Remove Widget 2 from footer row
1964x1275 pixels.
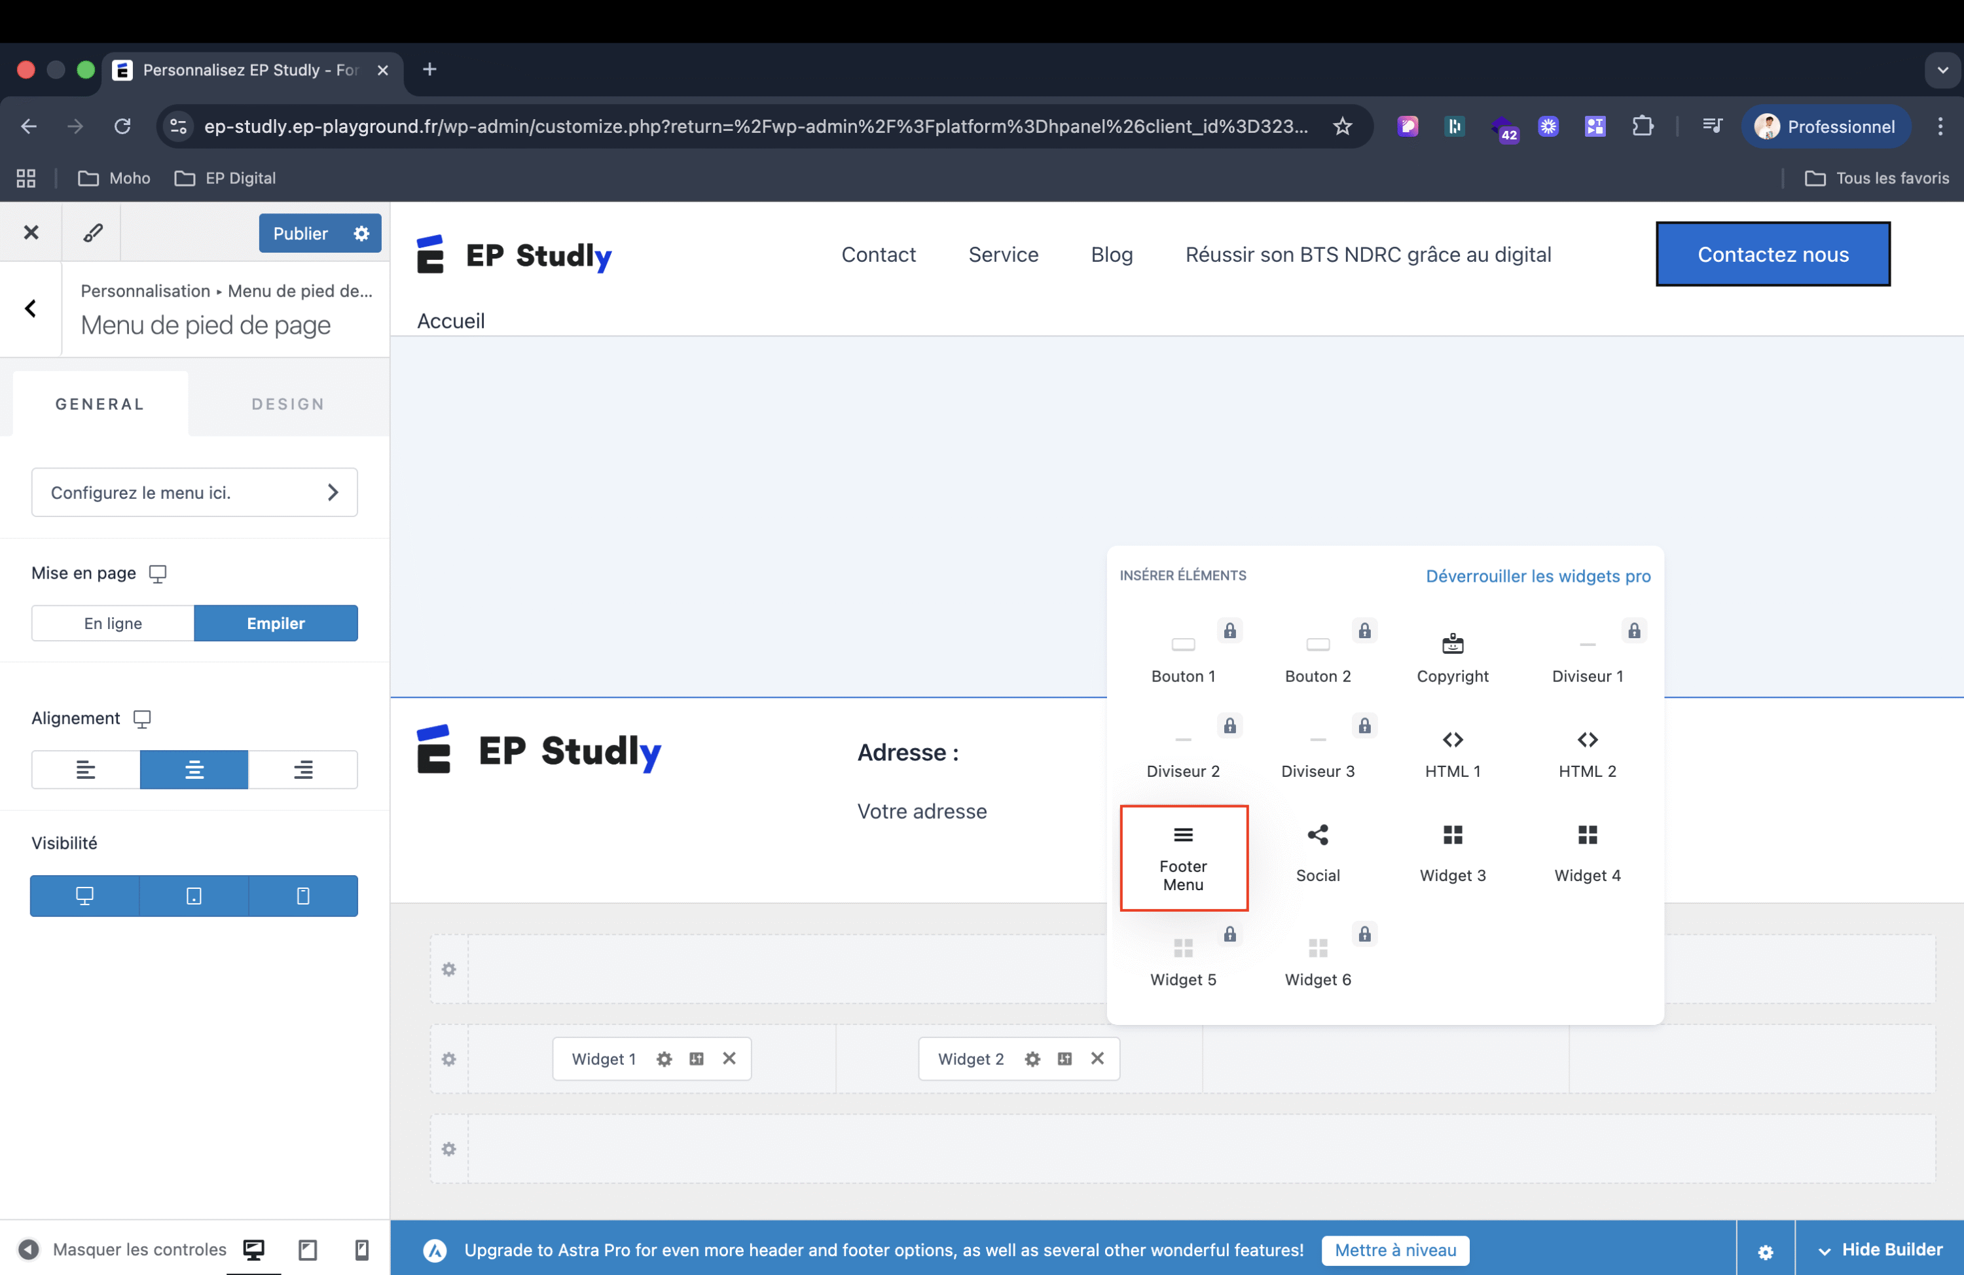click(x=1097, y=1058)
